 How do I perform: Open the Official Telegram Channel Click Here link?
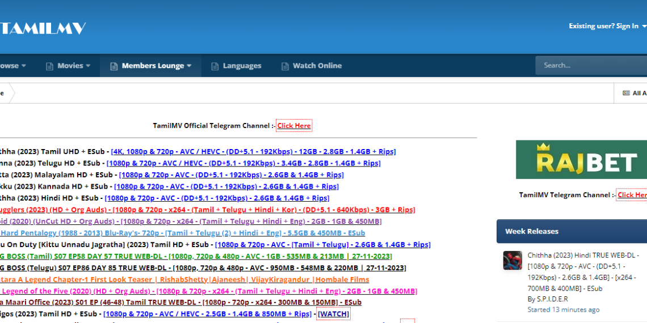[x=294, y=126]
